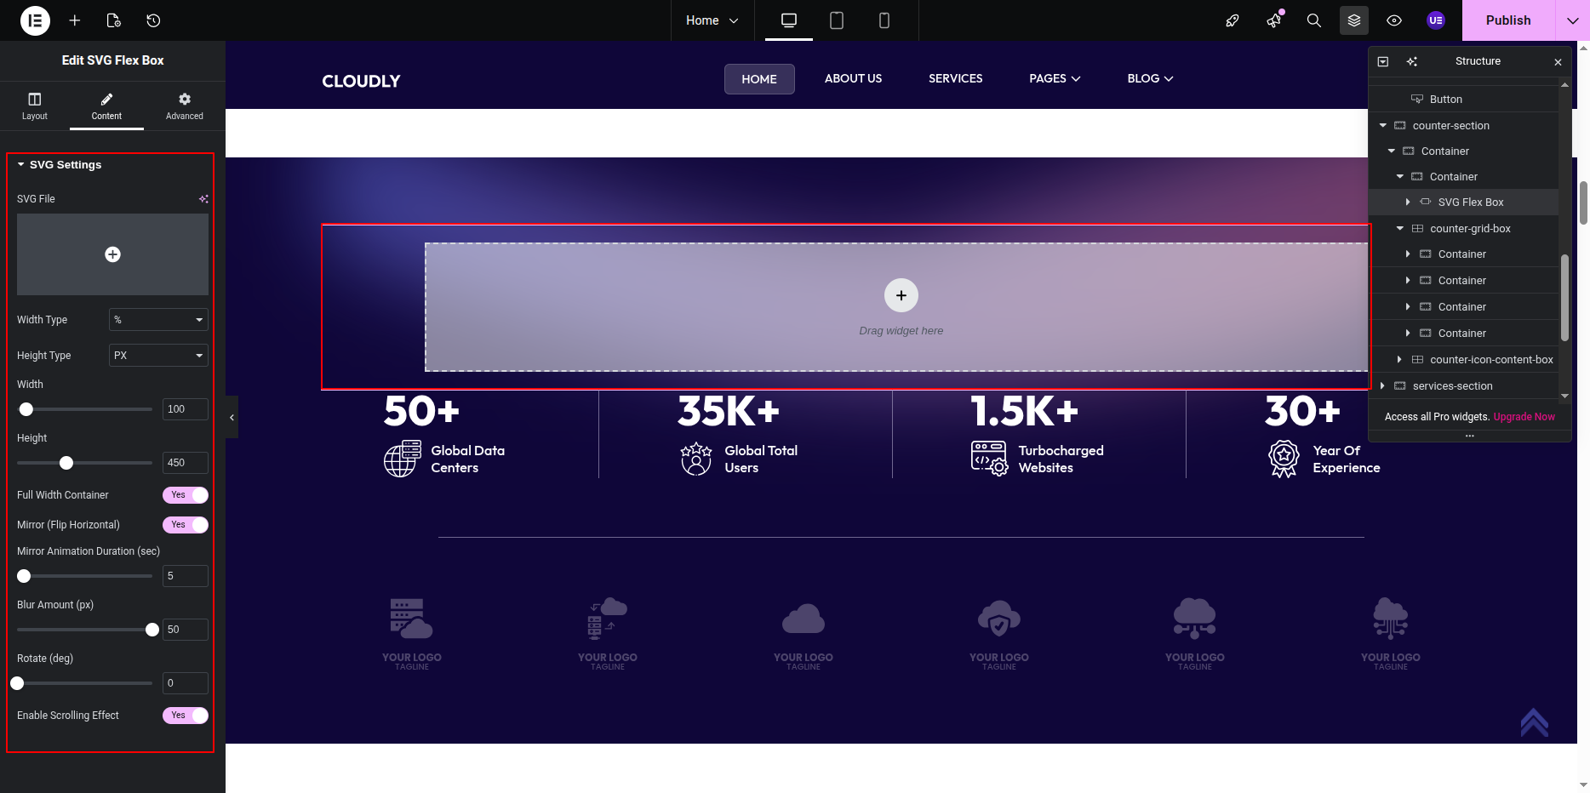This screenshot has height=793, width=1590.
Task: Open PAGES menu in site navigation
Action: click(x=1055, y=78)
